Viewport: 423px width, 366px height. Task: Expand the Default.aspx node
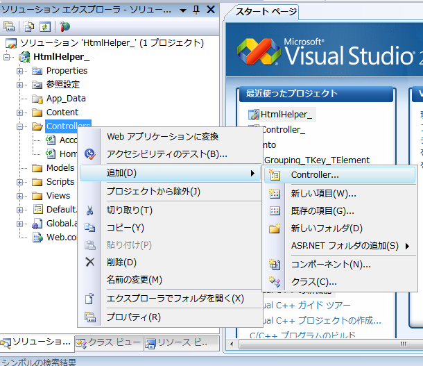coord(19,210)
